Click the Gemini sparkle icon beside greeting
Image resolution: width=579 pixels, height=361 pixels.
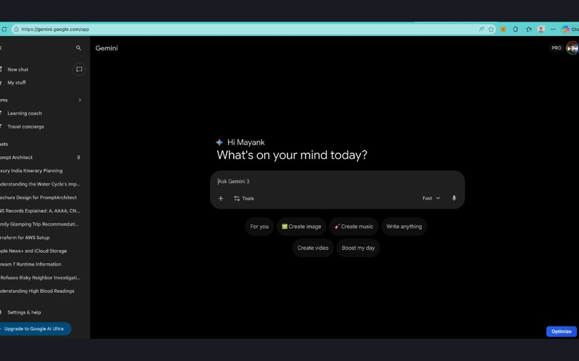coord(219,143)
